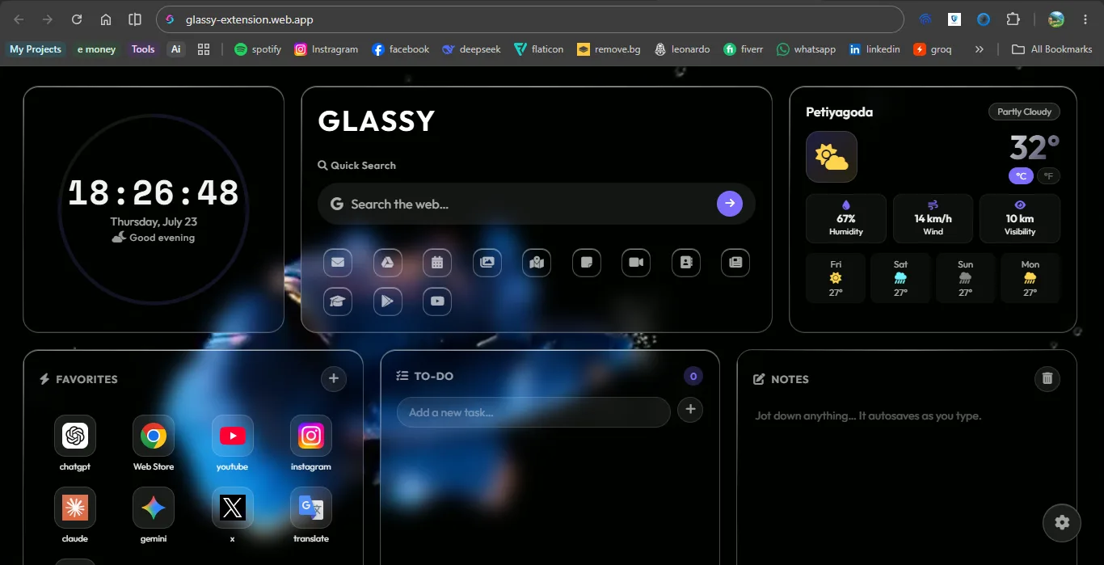Open the deepseek bookmark
The width and height of the screenshot is (1104, 565).
[471, 49]
